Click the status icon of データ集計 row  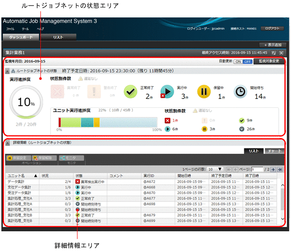click(77, 182)
